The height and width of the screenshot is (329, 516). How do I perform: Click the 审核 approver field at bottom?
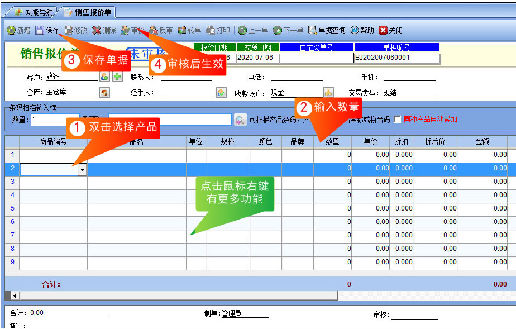coord(414,314)
